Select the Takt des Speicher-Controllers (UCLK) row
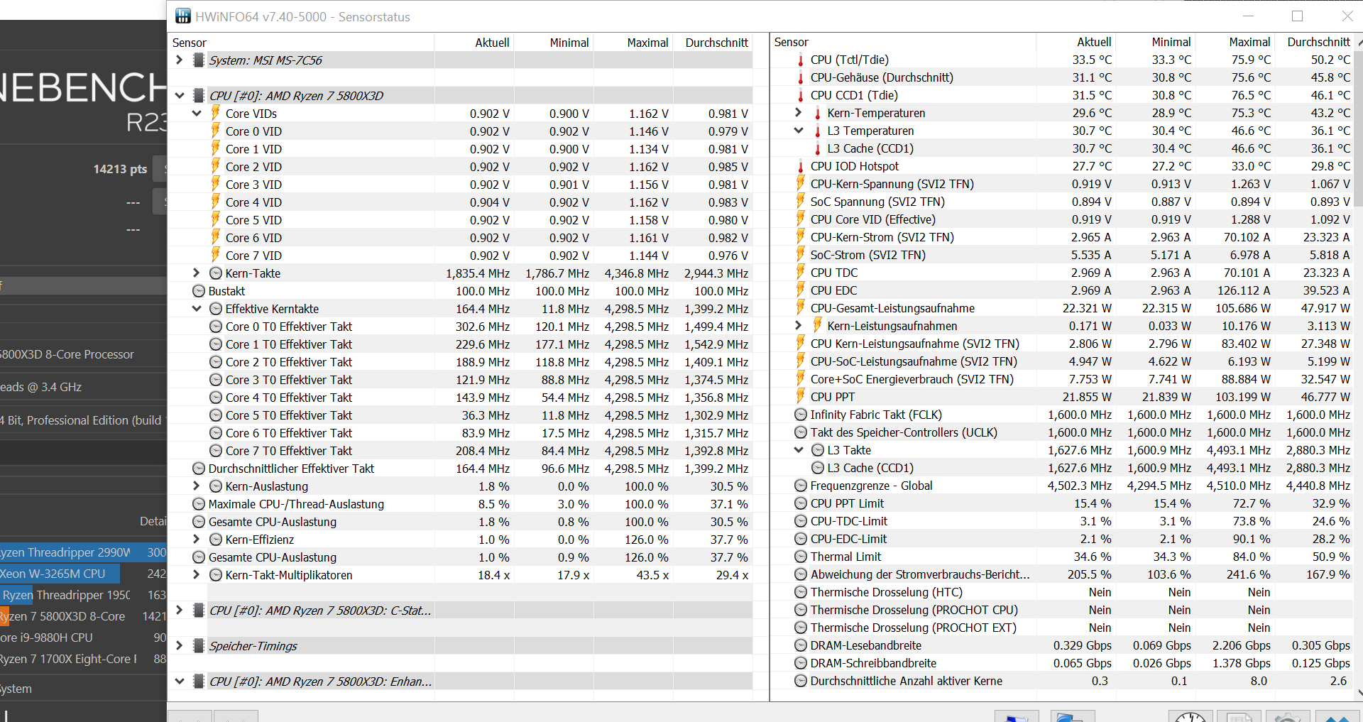This screenshot has width=1363, height=722. (1063, 432)
